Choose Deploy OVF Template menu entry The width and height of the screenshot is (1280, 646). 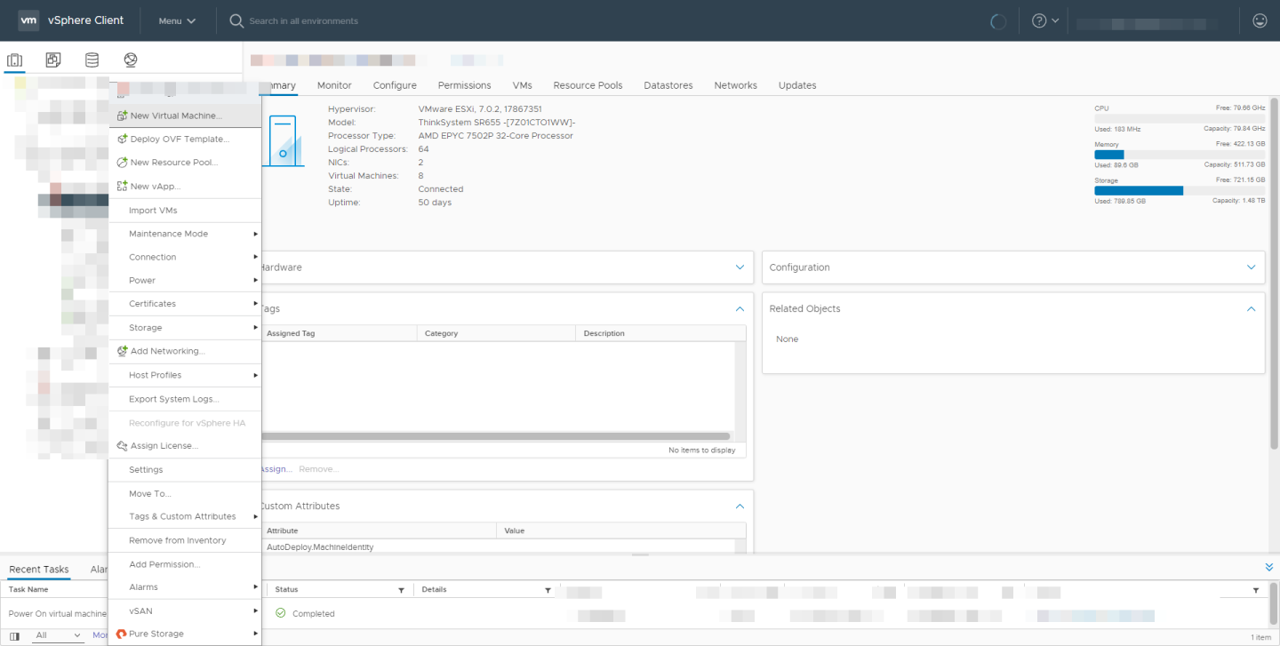point(180,139)
